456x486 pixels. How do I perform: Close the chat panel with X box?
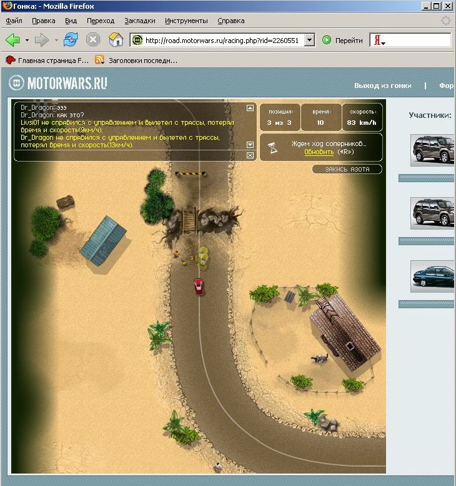(x=250, y=155)
